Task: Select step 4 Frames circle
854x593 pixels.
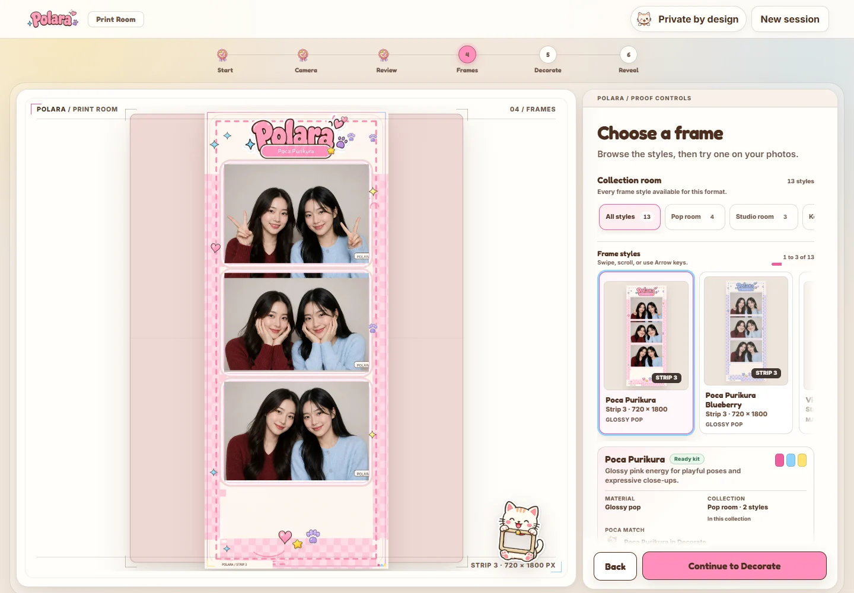Action: (467, 55)
